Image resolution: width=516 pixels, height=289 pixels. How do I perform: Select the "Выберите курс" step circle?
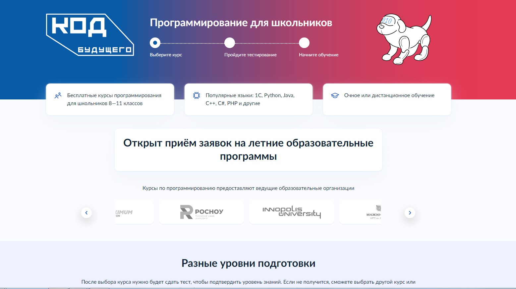coord(155,42)
